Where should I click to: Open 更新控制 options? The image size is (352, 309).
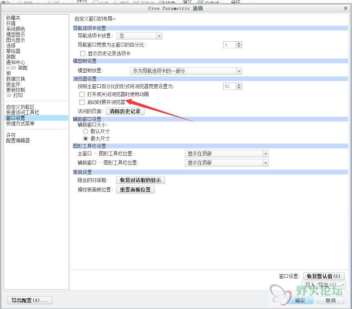15,90
